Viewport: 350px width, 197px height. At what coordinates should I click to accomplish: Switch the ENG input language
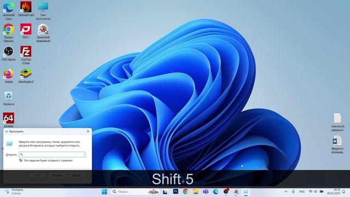pyautogui.click(x=302, y=192)
